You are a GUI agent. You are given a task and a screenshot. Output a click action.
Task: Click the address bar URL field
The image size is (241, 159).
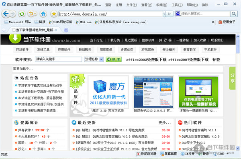111,14
